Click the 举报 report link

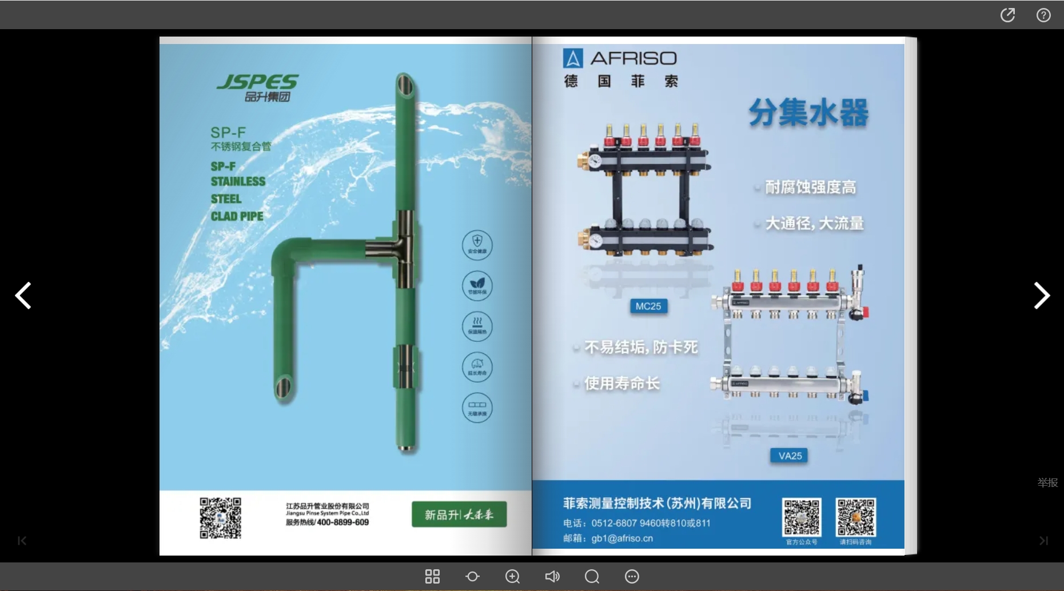pyautogui.click(x=1047, y=482)
